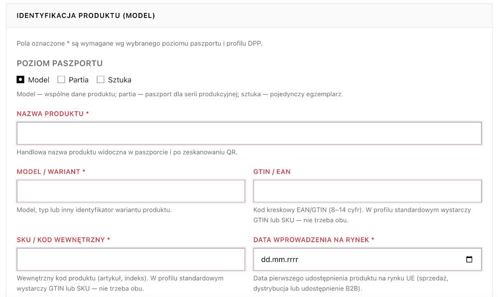This screenshot has width=498, height=297.
Task: Select the Partia passport level option
Action: [61, 79]
